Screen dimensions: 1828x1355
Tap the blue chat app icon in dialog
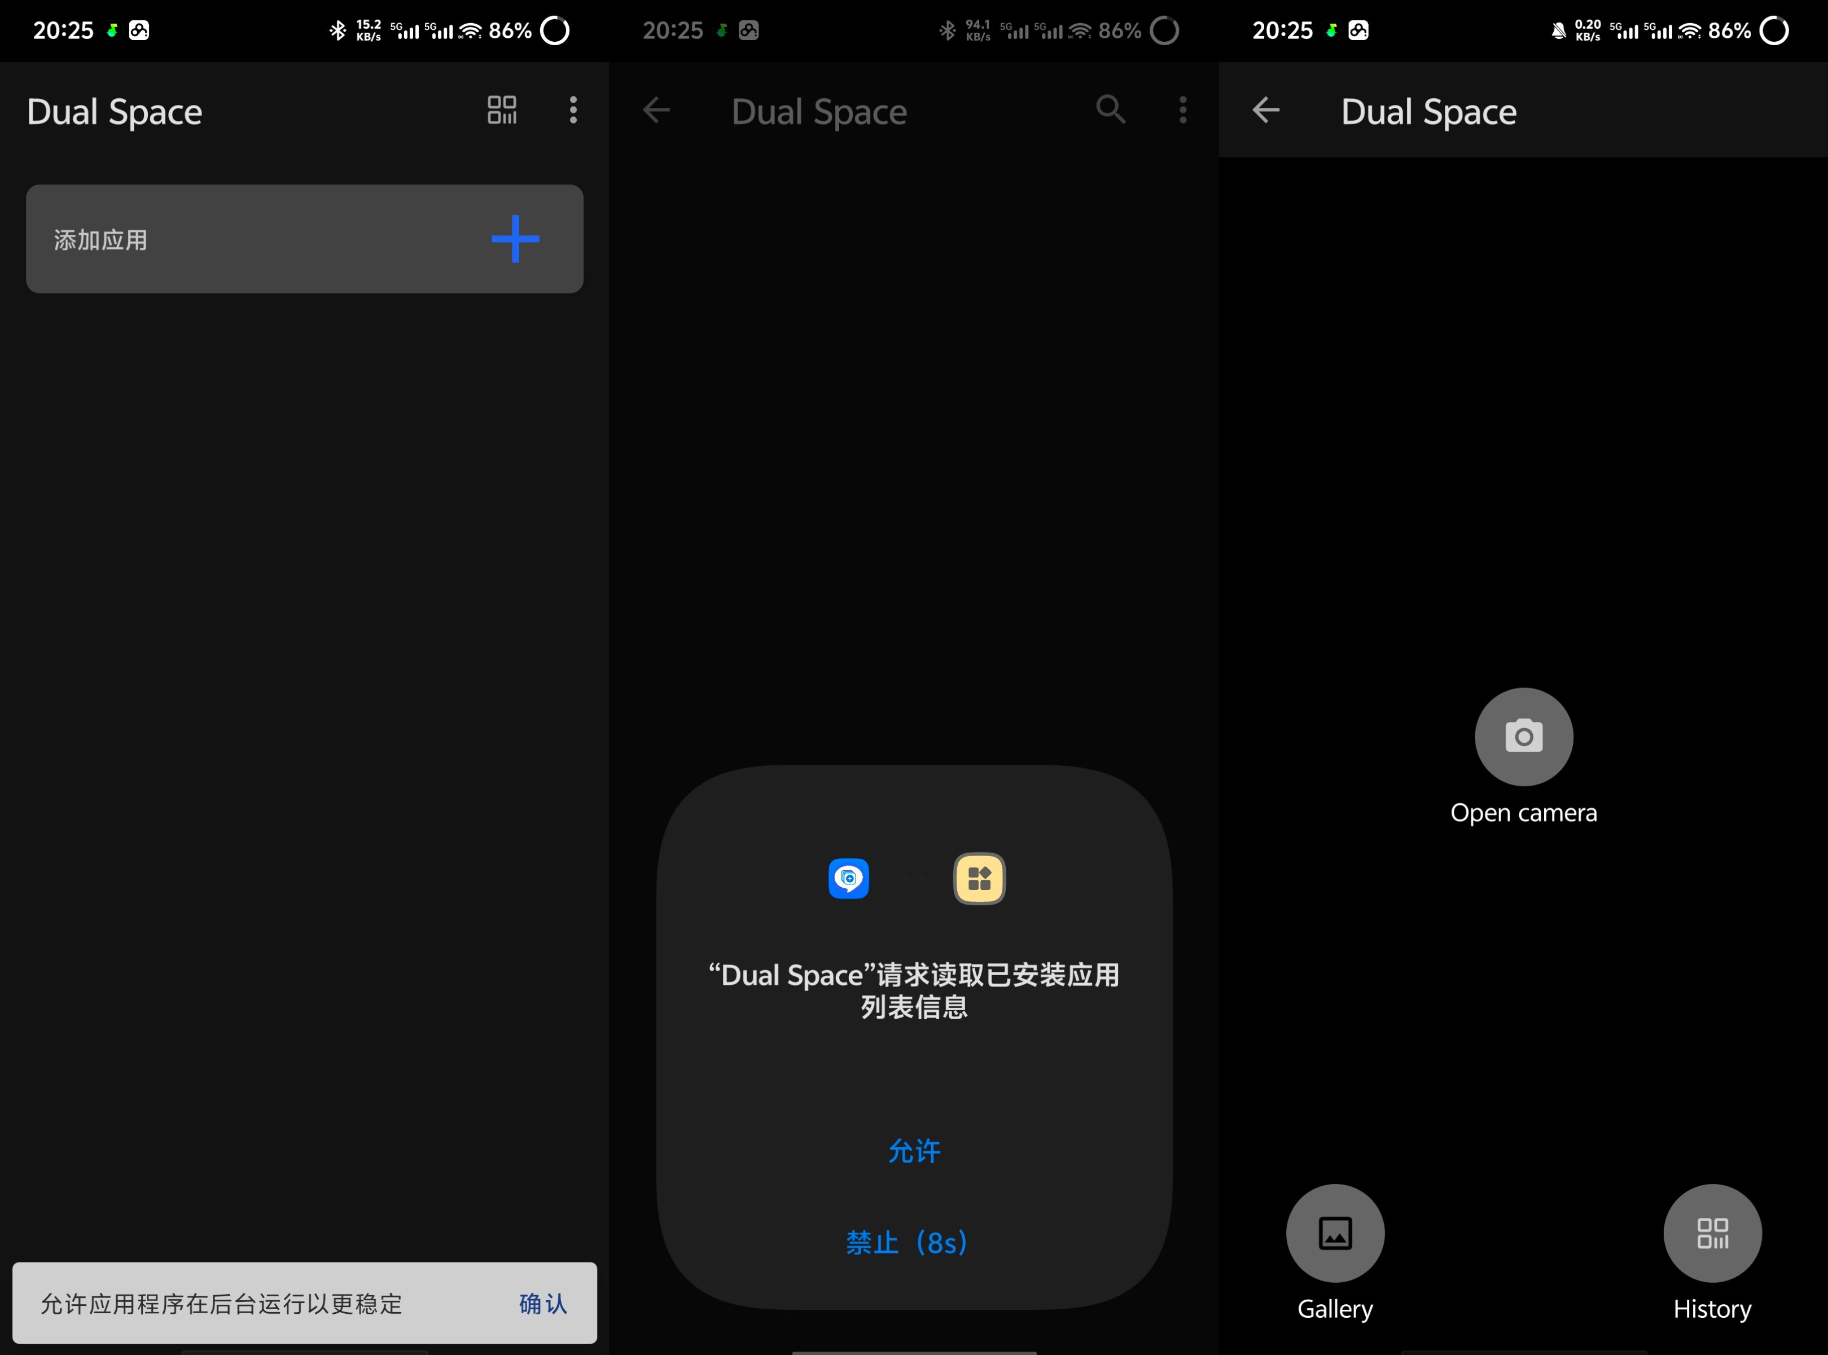click(848, 879)
